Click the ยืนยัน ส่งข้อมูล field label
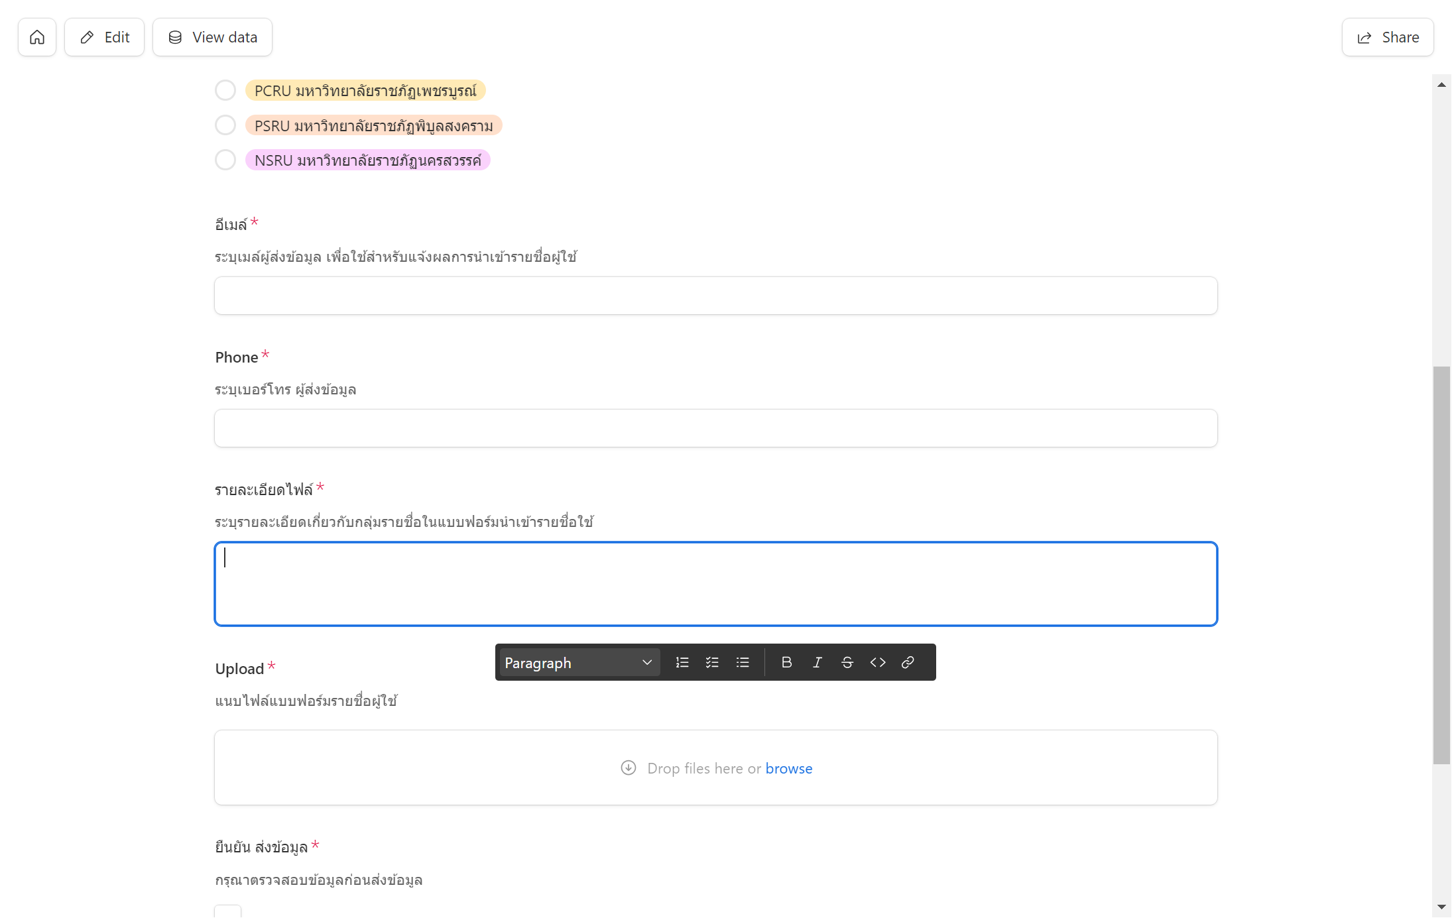The width and height of the screenshot is (1452, 918). click(261, 847)
